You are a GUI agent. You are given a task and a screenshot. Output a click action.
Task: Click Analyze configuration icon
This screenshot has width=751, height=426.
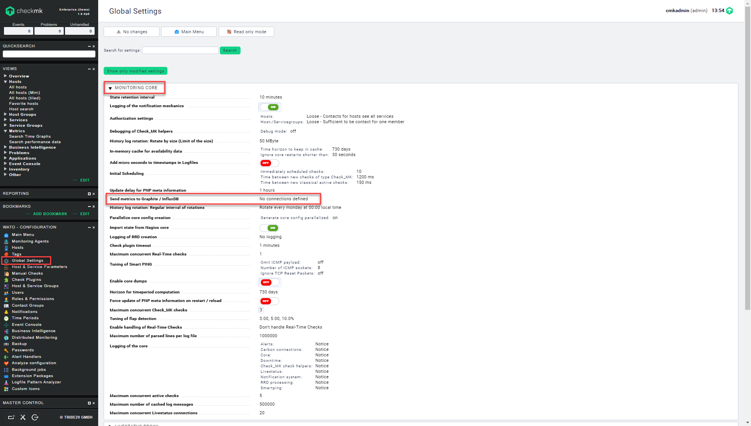[x=6, y=363]
